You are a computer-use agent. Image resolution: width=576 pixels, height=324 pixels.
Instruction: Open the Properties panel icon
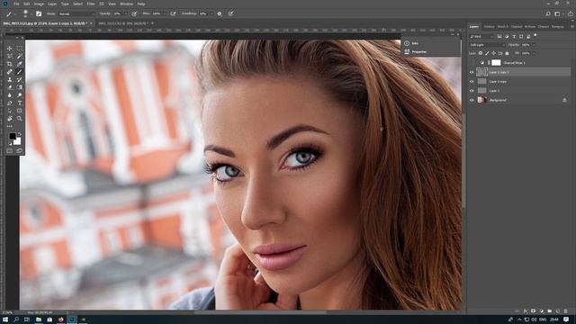point(407,52)
